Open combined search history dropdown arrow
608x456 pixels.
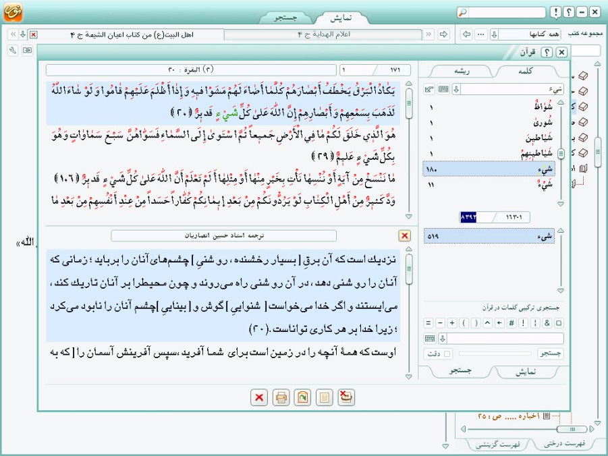pyautogui.click(x=443, y=339)
